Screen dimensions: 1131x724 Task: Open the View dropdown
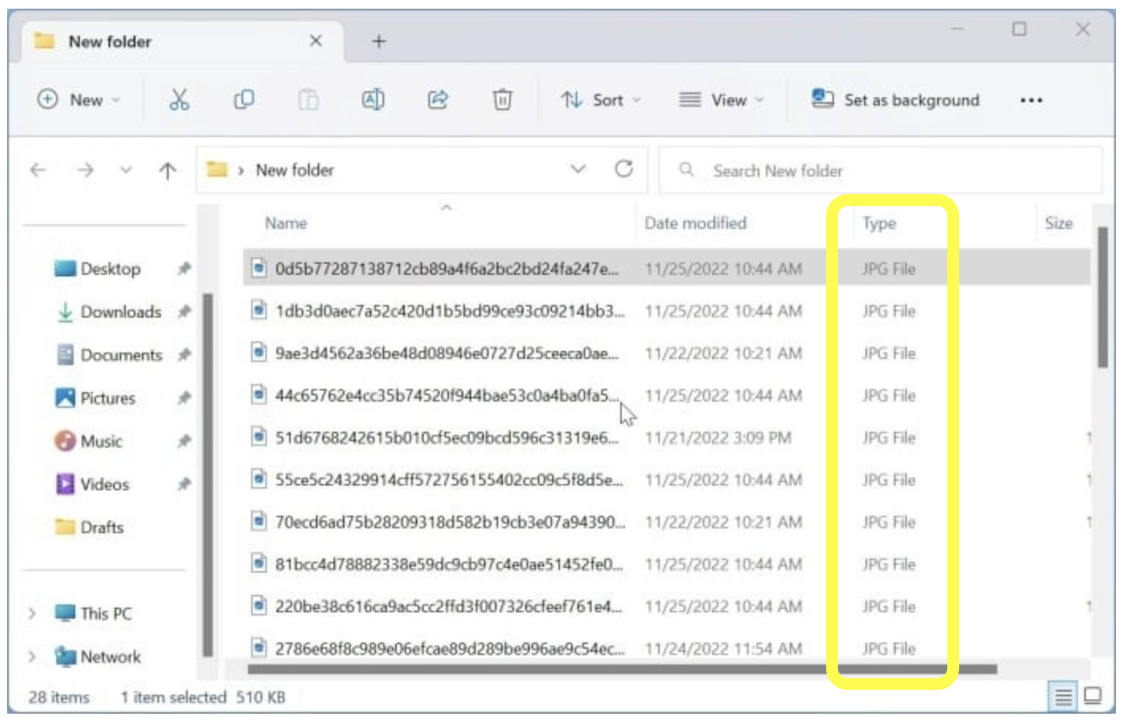(x=722, y=100)
